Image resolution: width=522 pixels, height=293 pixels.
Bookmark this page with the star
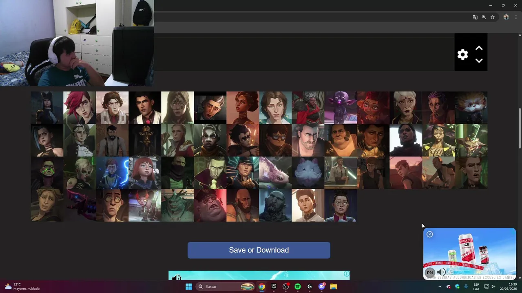click(x=493, y=17)
